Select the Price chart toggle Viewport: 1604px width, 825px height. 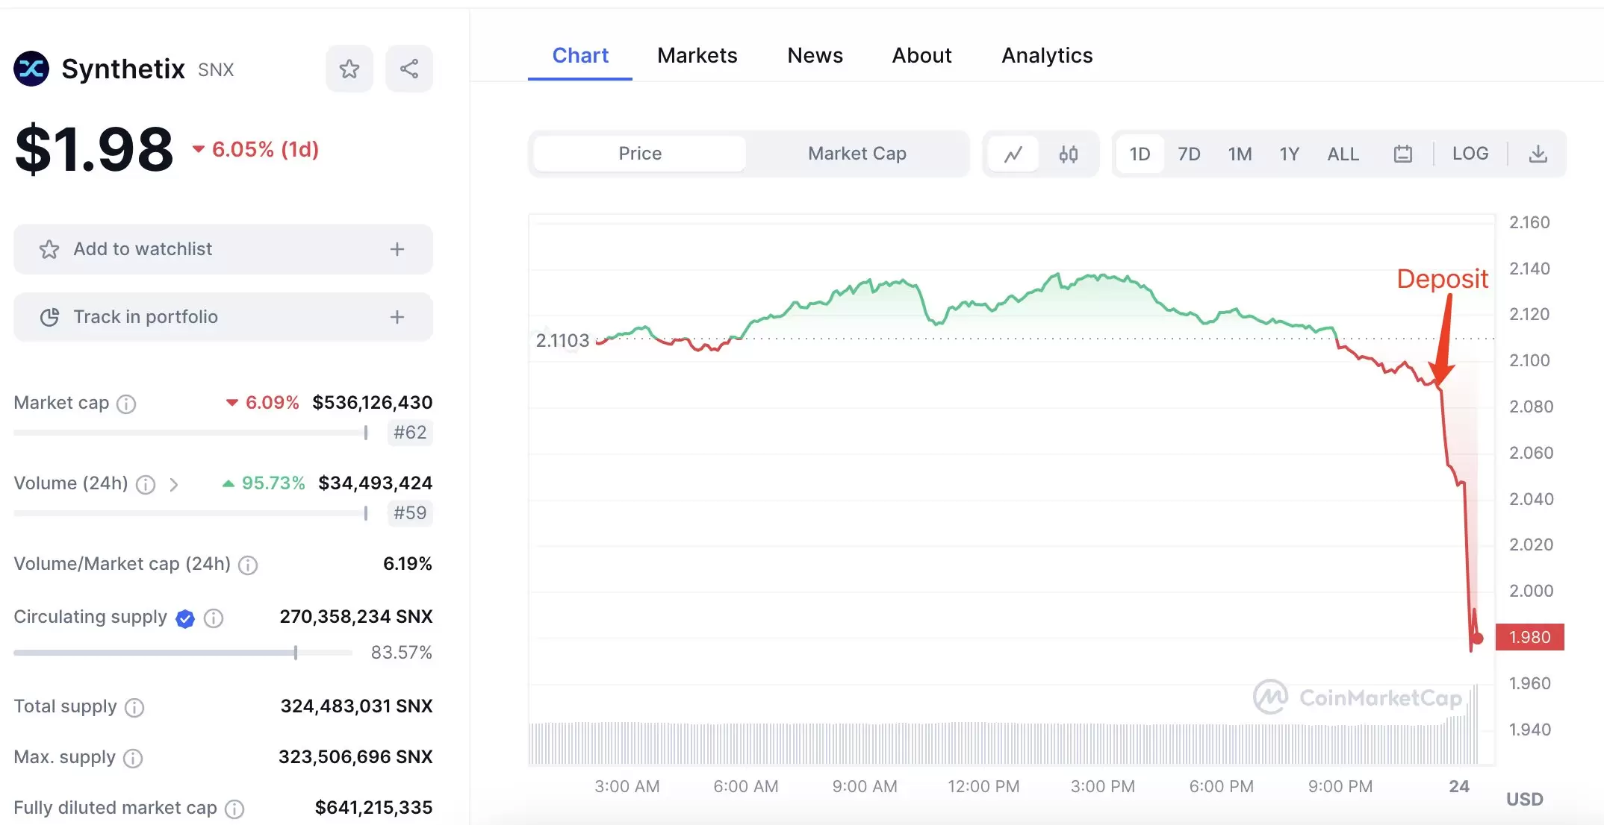640,154
